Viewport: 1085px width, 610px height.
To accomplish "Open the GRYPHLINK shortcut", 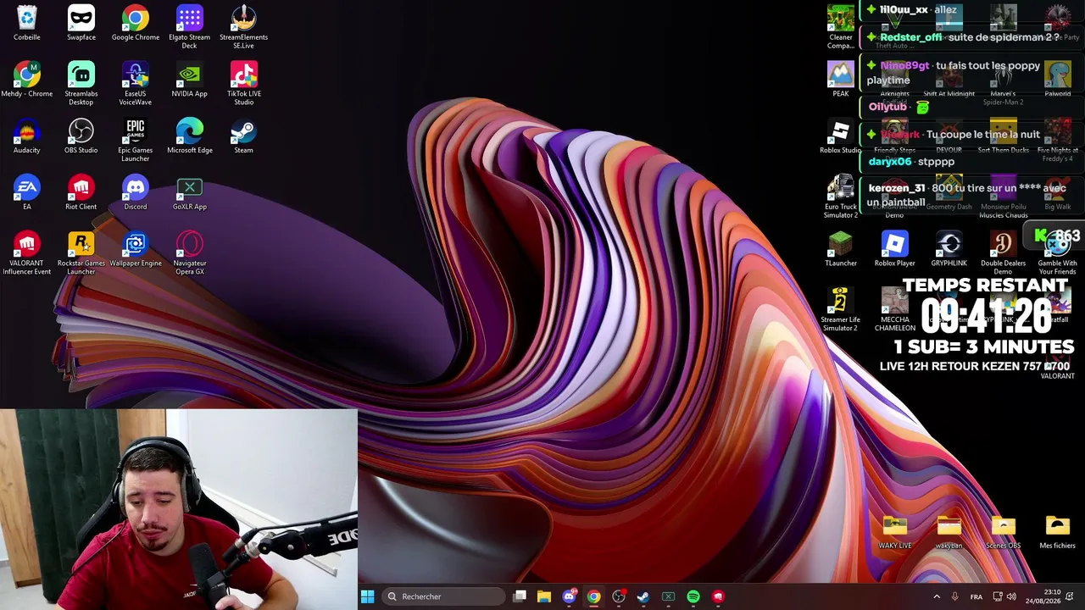I will [949, 249].
